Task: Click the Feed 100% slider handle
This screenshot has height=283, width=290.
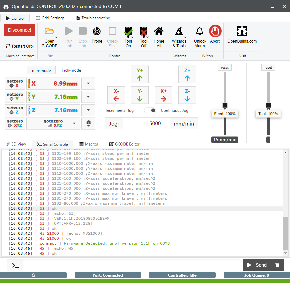Action: 225,105
